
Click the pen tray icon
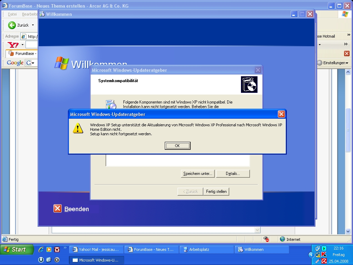[x=317, y=261]
